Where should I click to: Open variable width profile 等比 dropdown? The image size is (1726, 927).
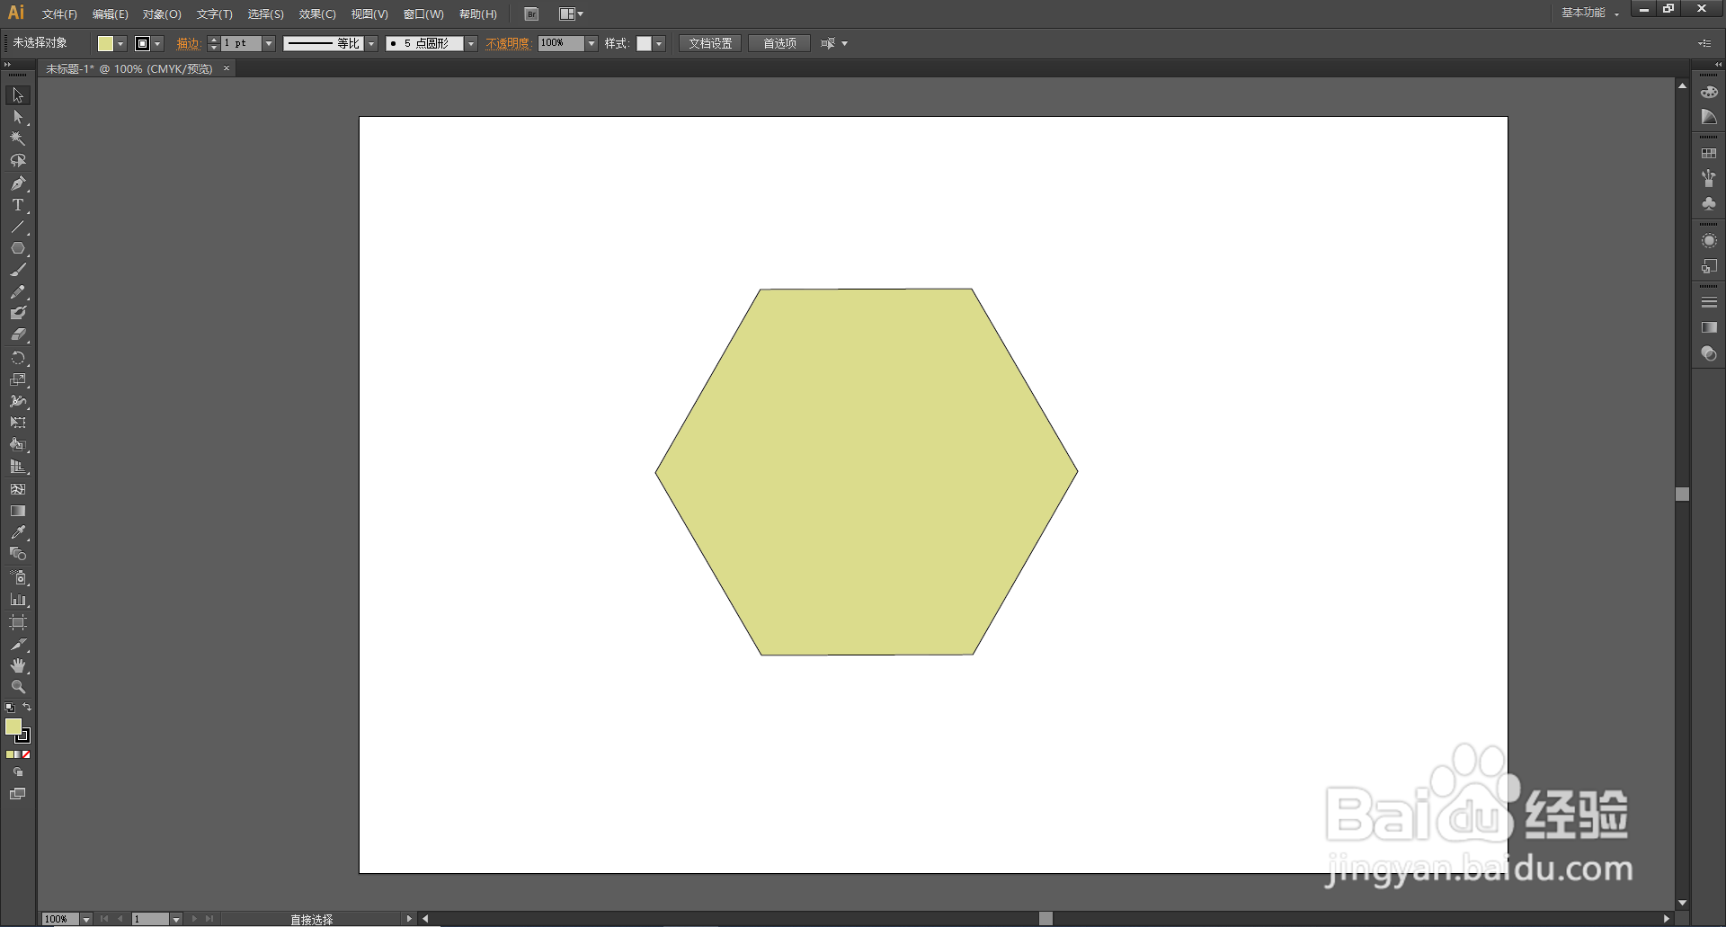tap(371, 43)
